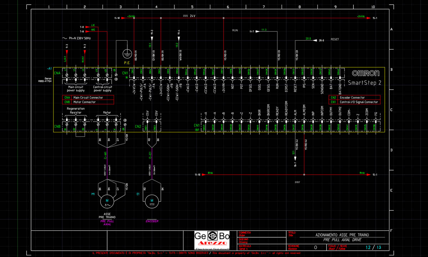Click the PPF label below the 0Vdc line

click(298, 182)
